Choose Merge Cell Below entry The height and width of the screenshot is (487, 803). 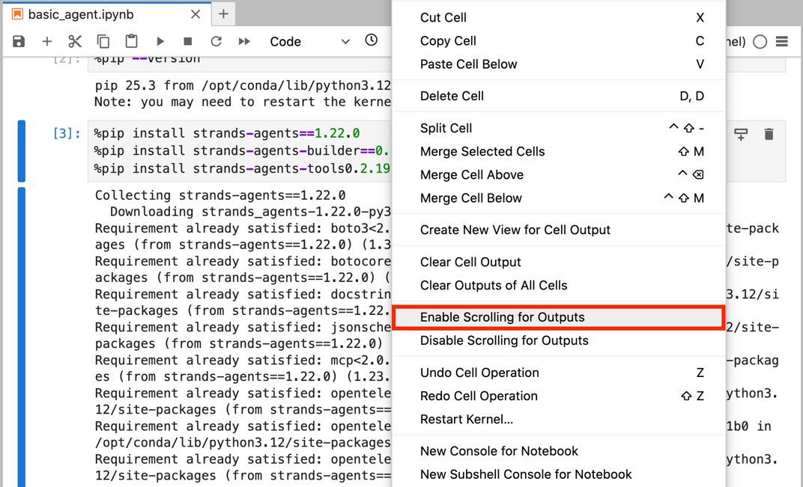559,198
